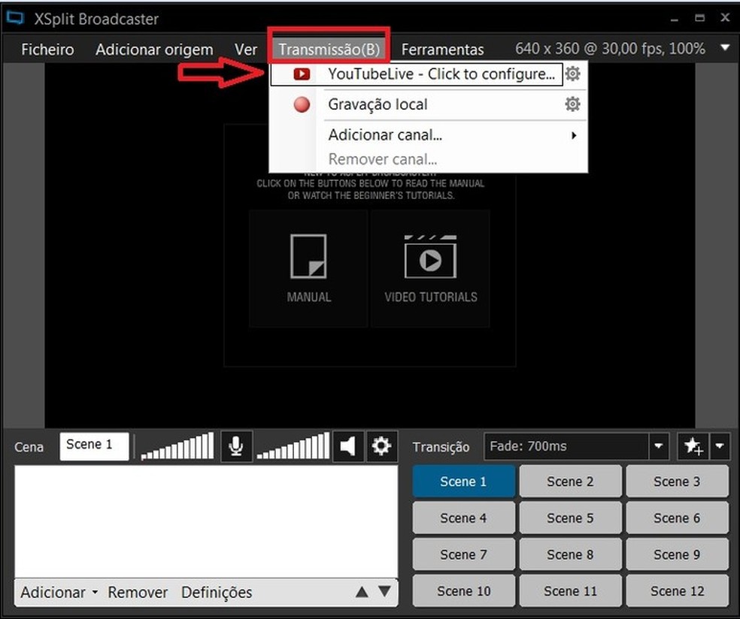Open YouTubeLive settings gear icon
This screenshot has height=619, width=740.
(x=573, y=74)
